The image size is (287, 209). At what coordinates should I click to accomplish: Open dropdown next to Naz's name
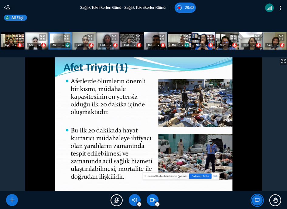[x=206, y=45]
